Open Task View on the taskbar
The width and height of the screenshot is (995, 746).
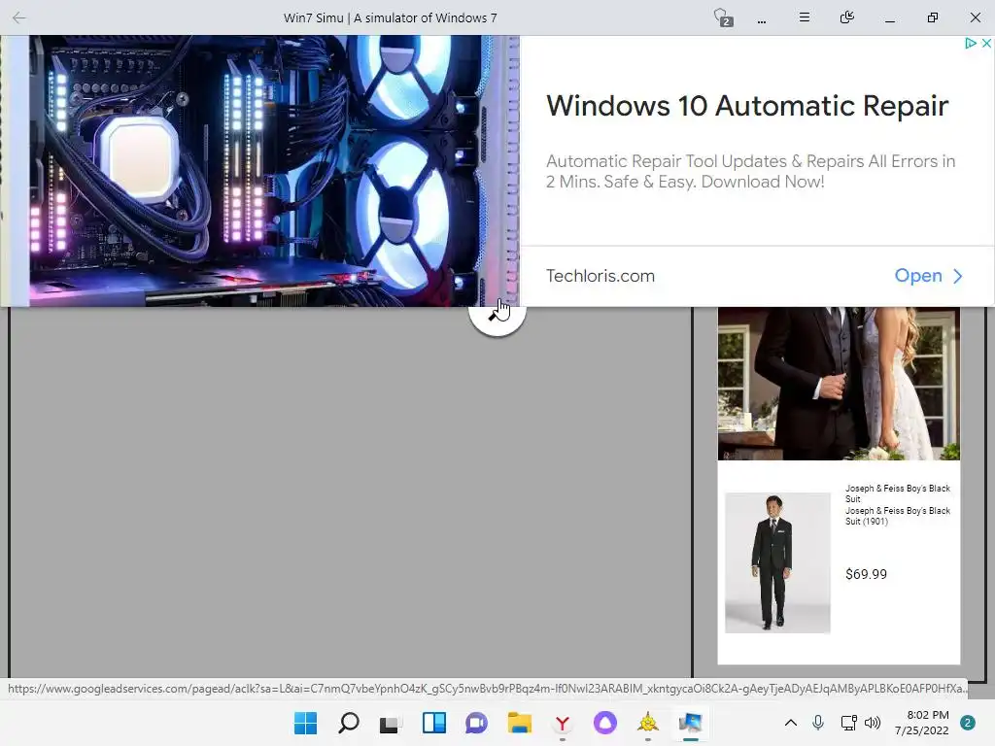click(x=391, y=724)
